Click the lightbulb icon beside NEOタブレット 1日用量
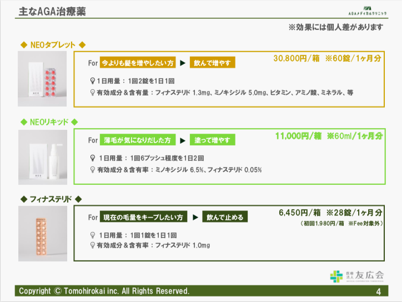The width and height of the screenshot is (402, 302). click(93, 81)
